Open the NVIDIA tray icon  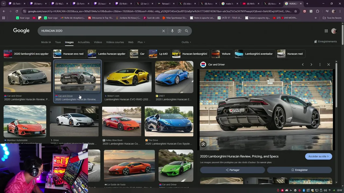[x=334, y=190]
